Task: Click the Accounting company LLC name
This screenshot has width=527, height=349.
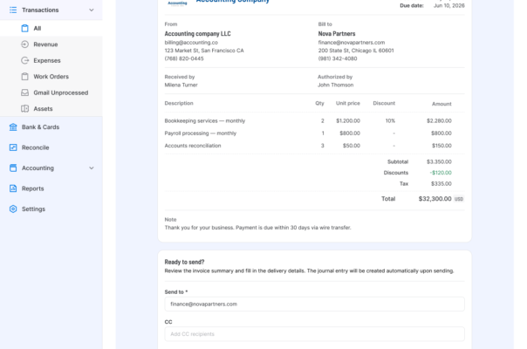Action: [x=197, y=34]
